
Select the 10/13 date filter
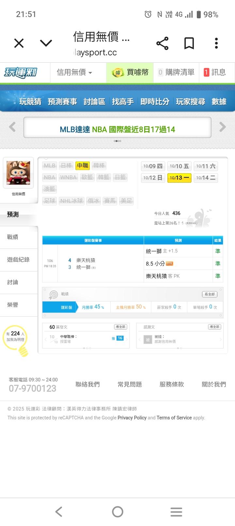[x=179, y=178]
